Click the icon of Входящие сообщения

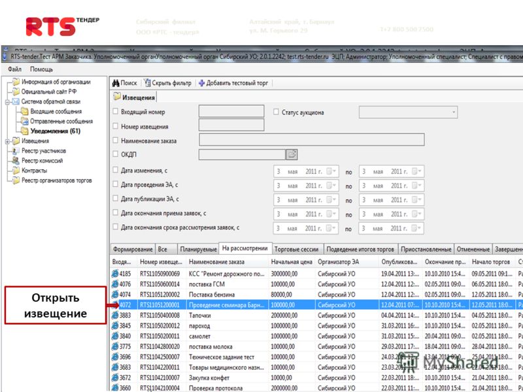(x=25, y=111)
